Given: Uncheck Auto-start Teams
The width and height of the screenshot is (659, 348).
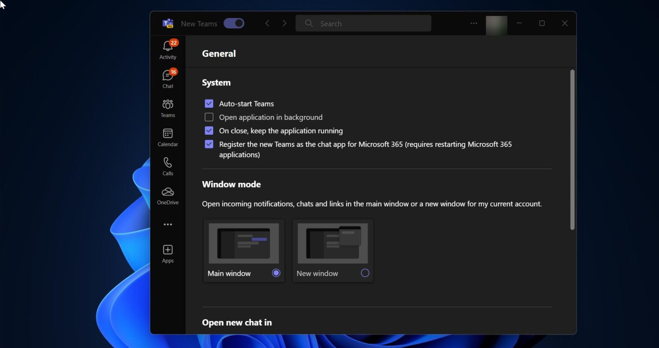Looking at the screenshot, I should point(209,103).
